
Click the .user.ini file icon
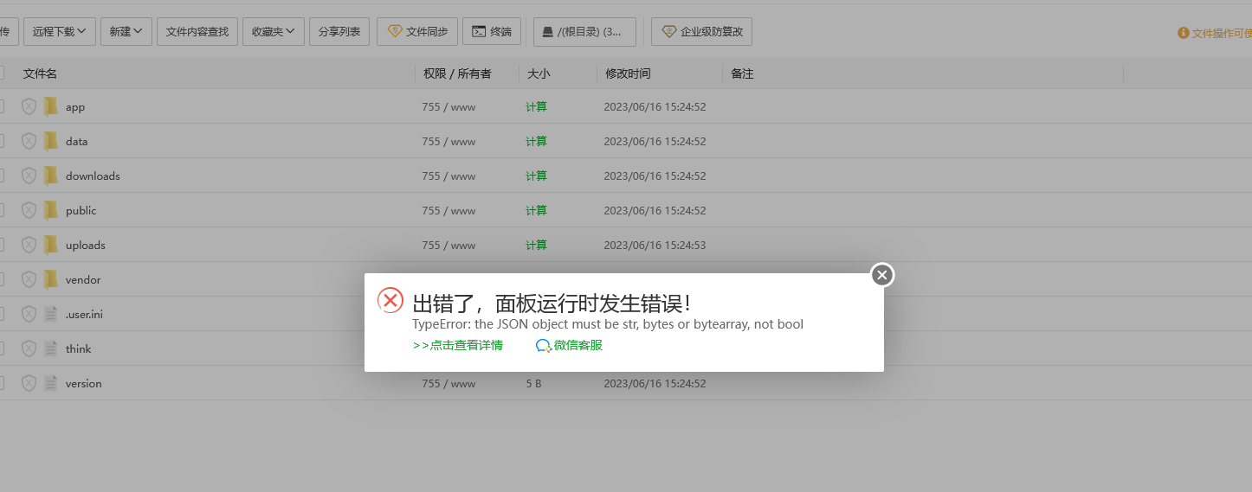tap(51, 314)
